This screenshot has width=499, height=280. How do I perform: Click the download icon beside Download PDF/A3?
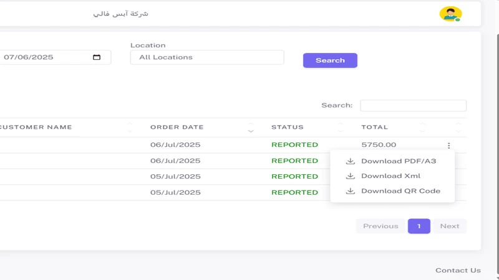coord(351,161)
